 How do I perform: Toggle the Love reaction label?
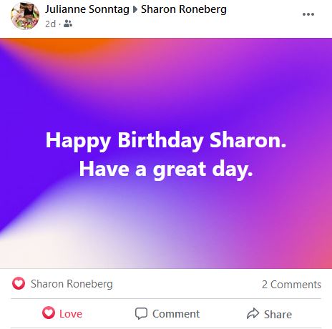point(71,314)
